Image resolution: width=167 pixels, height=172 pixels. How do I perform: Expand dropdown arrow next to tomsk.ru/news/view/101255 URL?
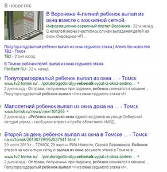coord(67,111)
